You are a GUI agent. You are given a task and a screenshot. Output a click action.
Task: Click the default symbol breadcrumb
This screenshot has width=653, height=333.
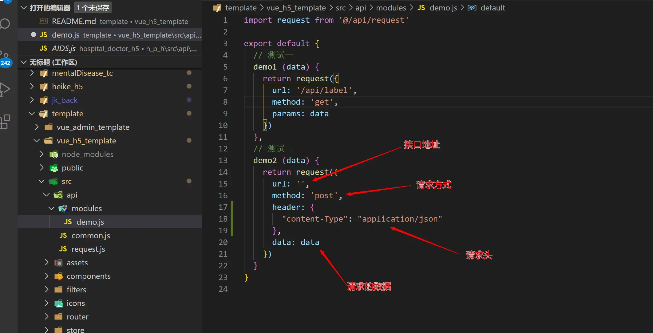(493, 8)
